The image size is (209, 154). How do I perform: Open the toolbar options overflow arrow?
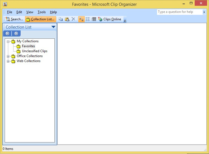pos(125,20)
